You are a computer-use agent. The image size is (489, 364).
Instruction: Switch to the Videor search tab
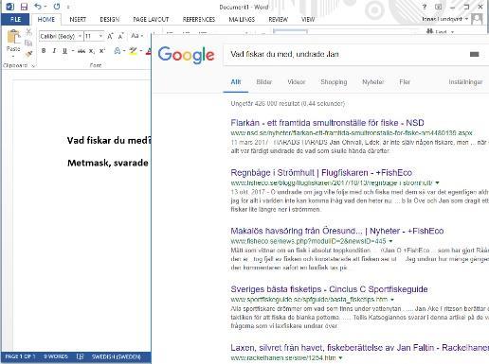[x=297, y=82]
